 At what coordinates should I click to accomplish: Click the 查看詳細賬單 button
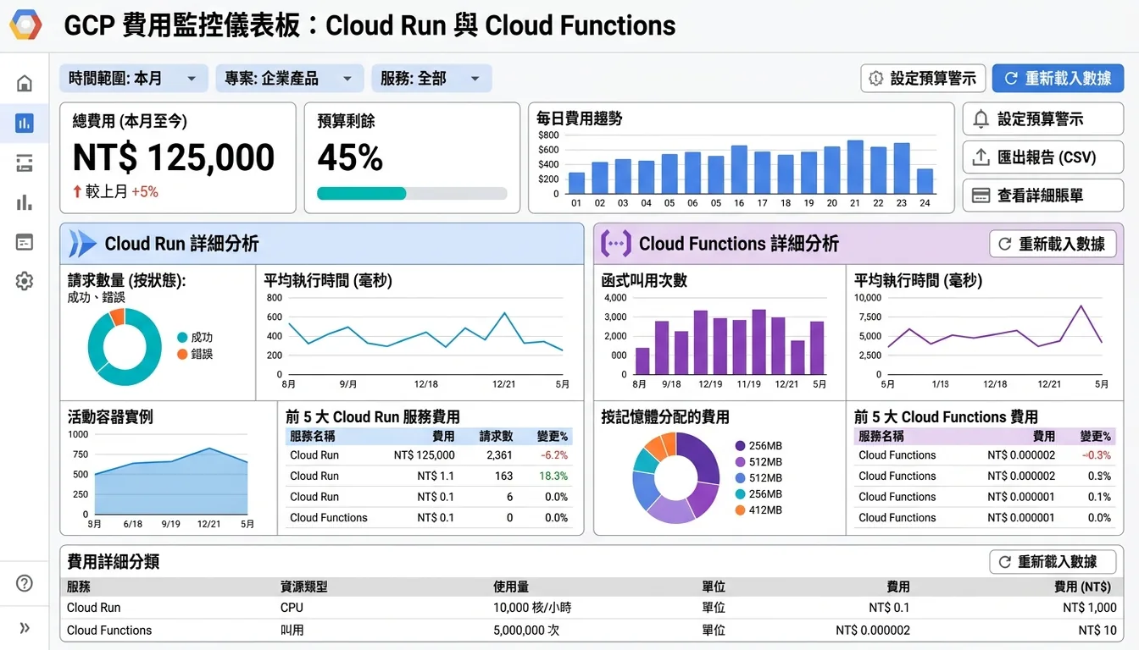pos(1043,196)
